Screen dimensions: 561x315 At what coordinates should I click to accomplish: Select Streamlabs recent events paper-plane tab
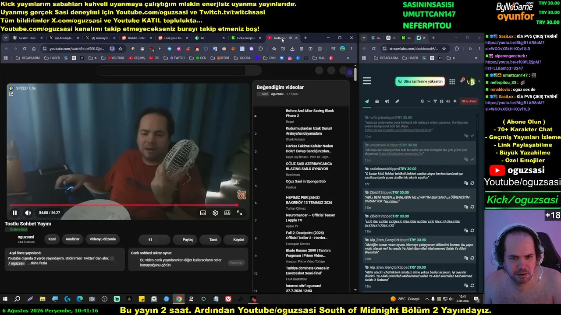click(367, 101)
